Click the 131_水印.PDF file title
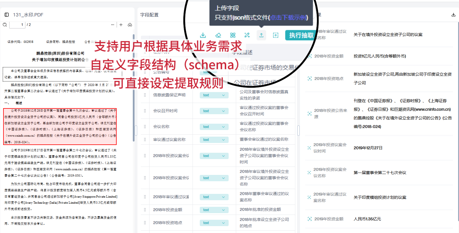Screen dimensions: 459x233 point(28,15)
